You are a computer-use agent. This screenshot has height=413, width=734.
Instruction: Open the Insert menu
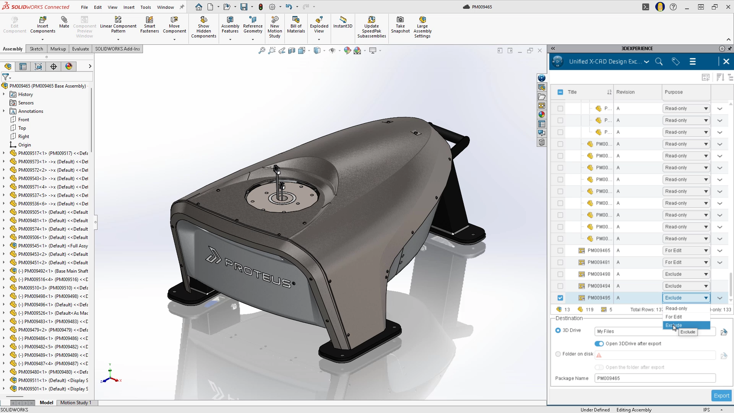tap(128, 7)
